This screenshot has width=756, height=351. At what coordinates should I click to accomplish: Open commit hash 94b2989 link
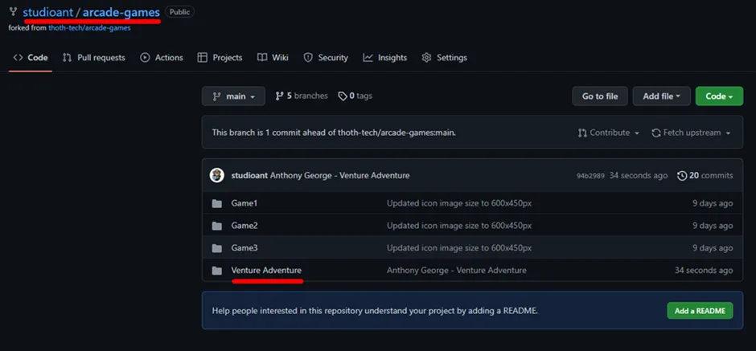(x=590, y=176)
